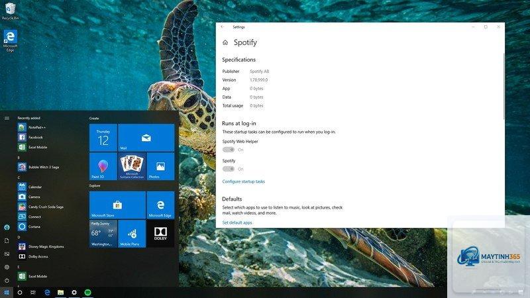The image size is (530, 298).
Task: Click the Windows Start button
Action: [7, 293]
